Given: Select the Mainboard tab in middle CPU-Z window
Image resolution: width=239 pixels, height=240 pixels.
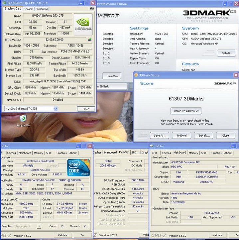Looking at the screenshot, I should coord(110,152).
